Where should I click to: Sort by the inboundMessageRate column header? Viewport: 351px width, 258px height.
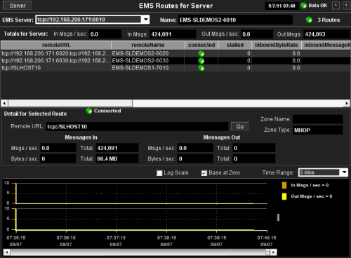pyautogui.click(x=326, y=45)
